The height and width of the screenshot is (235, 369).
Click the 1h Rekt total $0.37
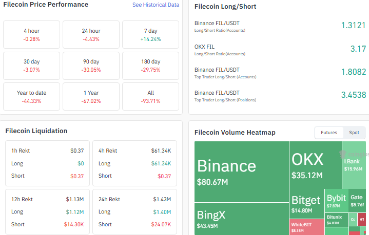click(77, 151)
